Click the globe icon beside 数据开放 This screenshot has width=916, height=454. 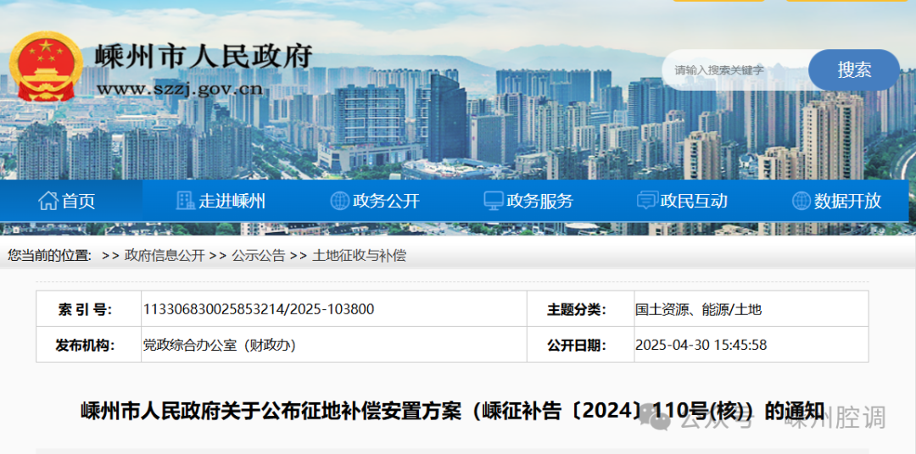pos(801,201)
